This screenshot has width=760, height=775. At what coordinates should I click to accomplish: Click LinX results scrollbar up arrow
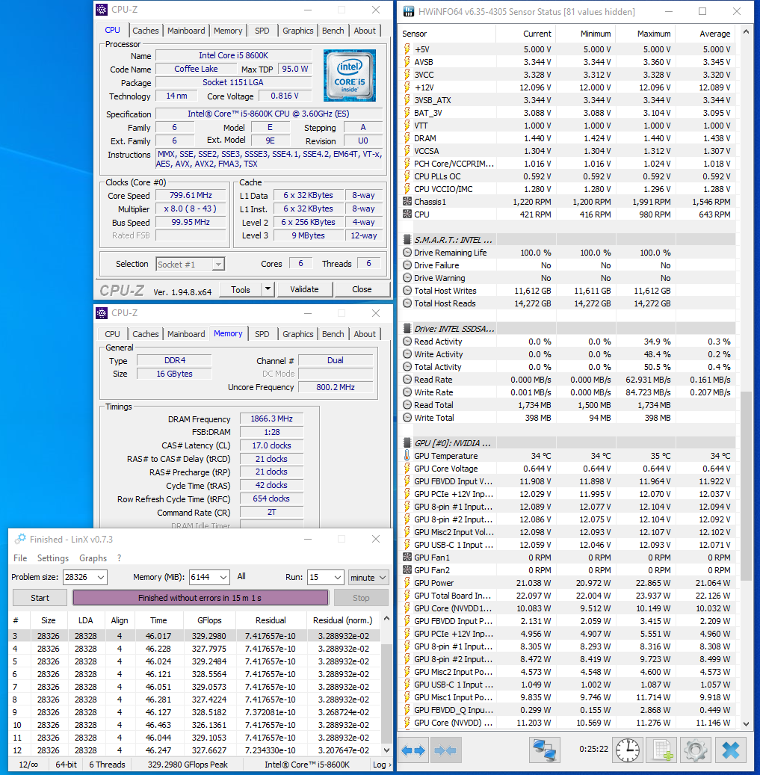386,618
